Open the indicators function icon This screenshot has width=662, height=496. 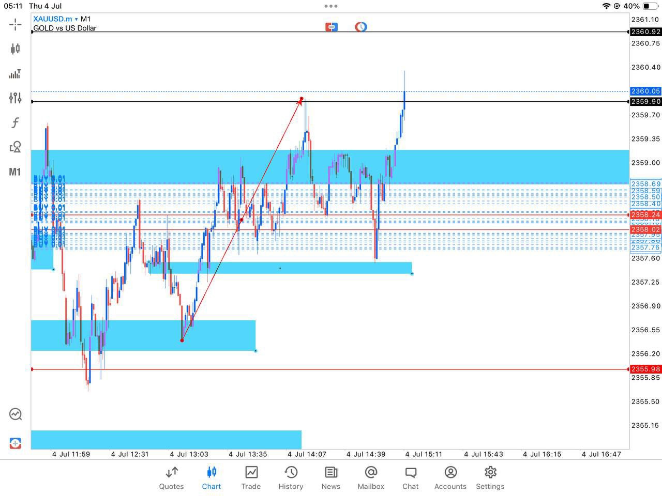[15, 122]
